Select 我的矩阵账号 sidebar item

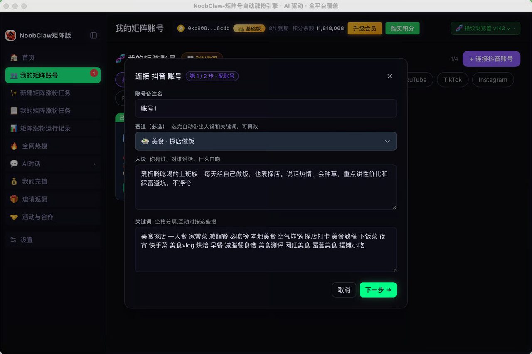pyautogui.click(x=53, y=75)
